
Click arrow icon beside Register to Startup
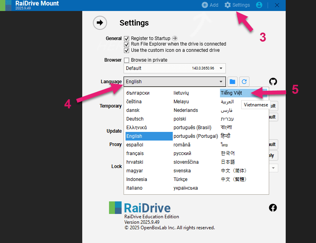pos(175,38)
